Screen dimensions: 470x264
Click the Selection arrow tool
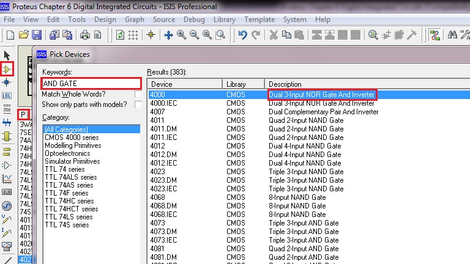tap(7, 56)
